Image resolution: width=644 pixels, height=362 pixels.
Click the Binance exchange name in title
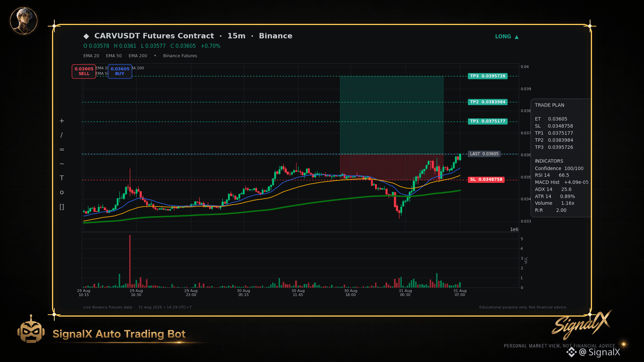pyautogui.click(x=275, y=36)
